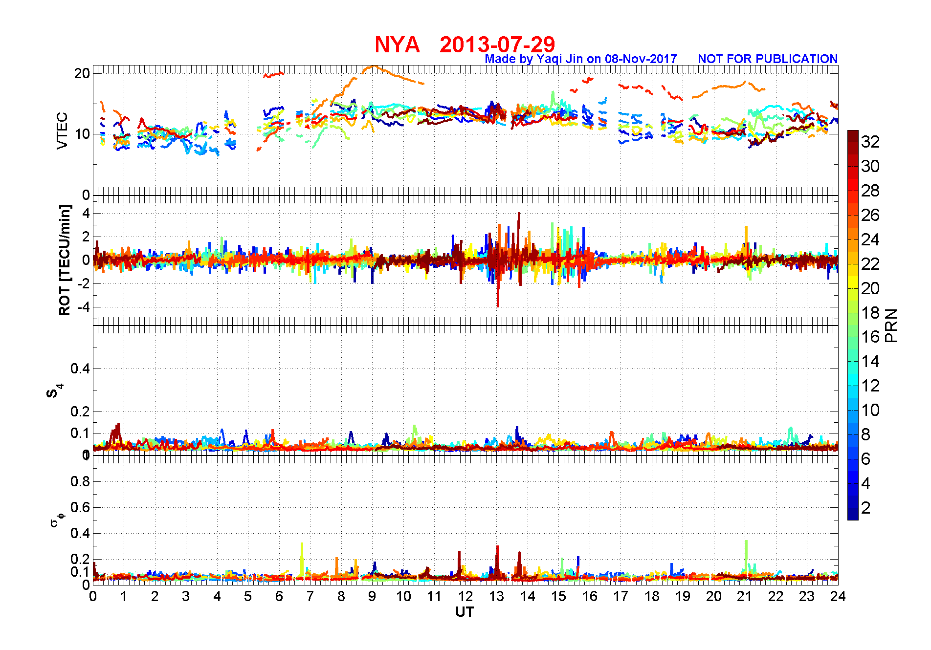Click colorbar tick label 6

pos(865,459)
